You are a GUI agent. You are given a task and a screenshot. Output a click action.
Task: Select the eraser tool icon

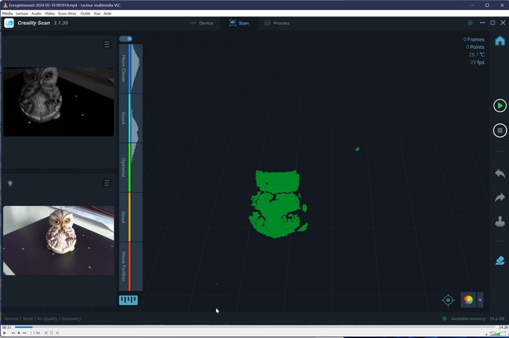click(500, 260)
